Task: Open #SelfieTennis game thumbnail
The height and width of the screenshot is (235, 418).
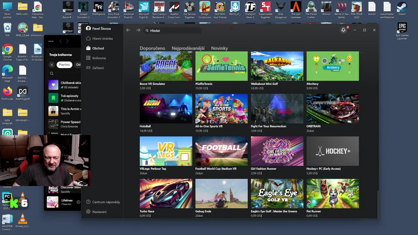Action: pos(221,66)
